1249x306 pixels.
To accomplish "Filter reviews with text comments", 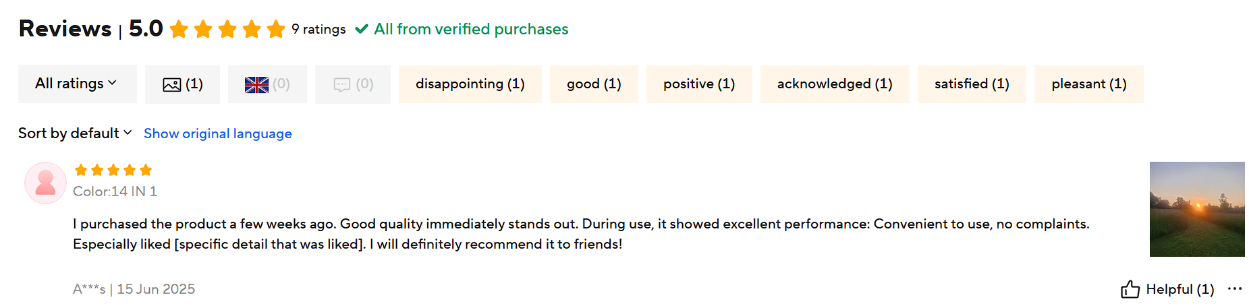I will (x=353, y=84).
